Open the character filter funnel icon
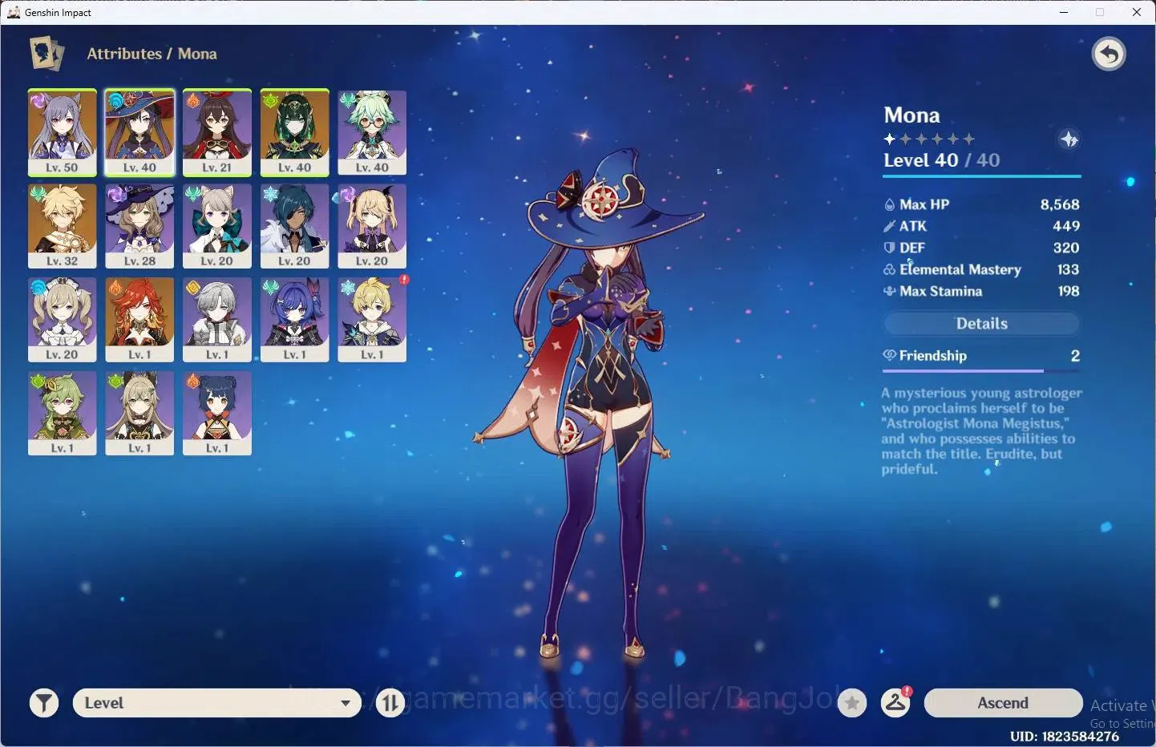Viewport: 1156px width, 747px height. pos(44,703)
